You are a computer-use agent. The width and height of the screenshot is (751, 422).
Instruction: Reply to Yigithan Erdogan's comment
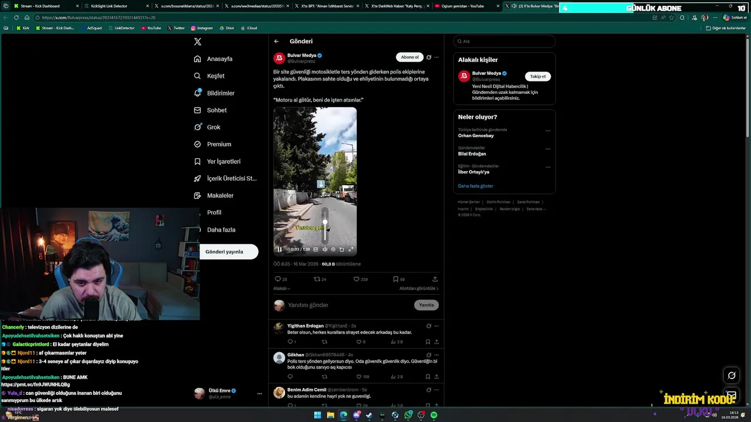pyautogui.click(x=290, y=342)
